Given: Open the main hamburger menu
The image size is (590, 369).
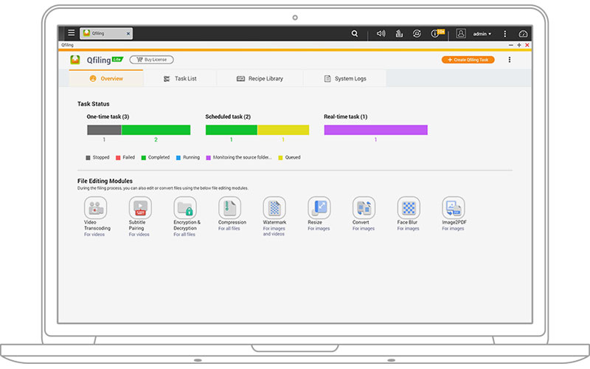Looking at the screenshot, I should [x=71, y=32].
